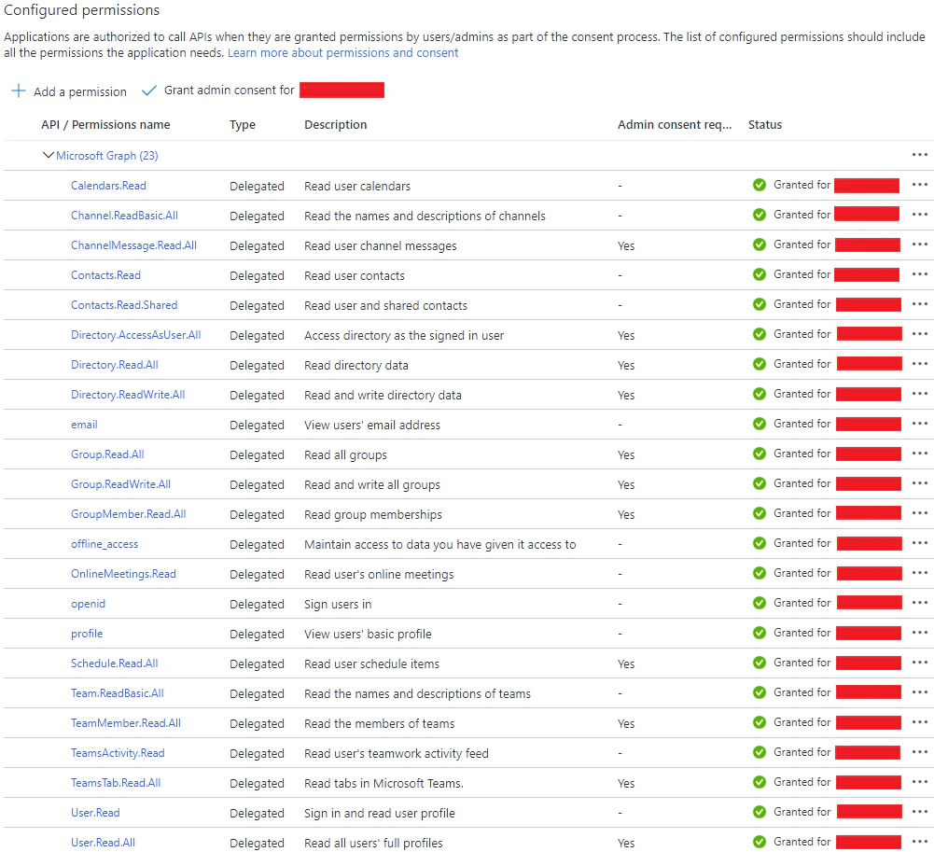Image resolution: width=934 pixels, height=852 pixels.
Task: Open the Channel.ReadBasic.All permission link
Action: (124, 215)
